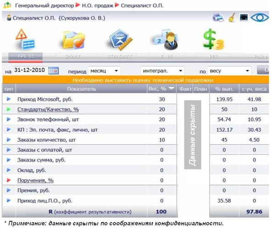This screenshot has width=271, height=229.
Task: Toggle the eye visibility icon
Action: click(260, 17)
